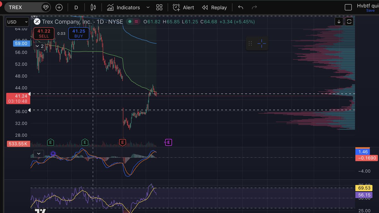Screen dimensions: 379x213
Task: Click the 59.00 blue price label
Action: click(x=21, y=43)
